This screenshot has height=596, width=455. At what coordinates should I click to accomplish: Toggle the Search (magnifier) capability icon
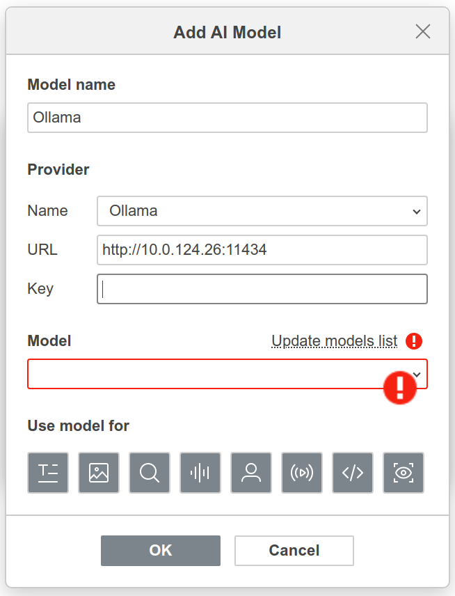click(x=150, y=473)
